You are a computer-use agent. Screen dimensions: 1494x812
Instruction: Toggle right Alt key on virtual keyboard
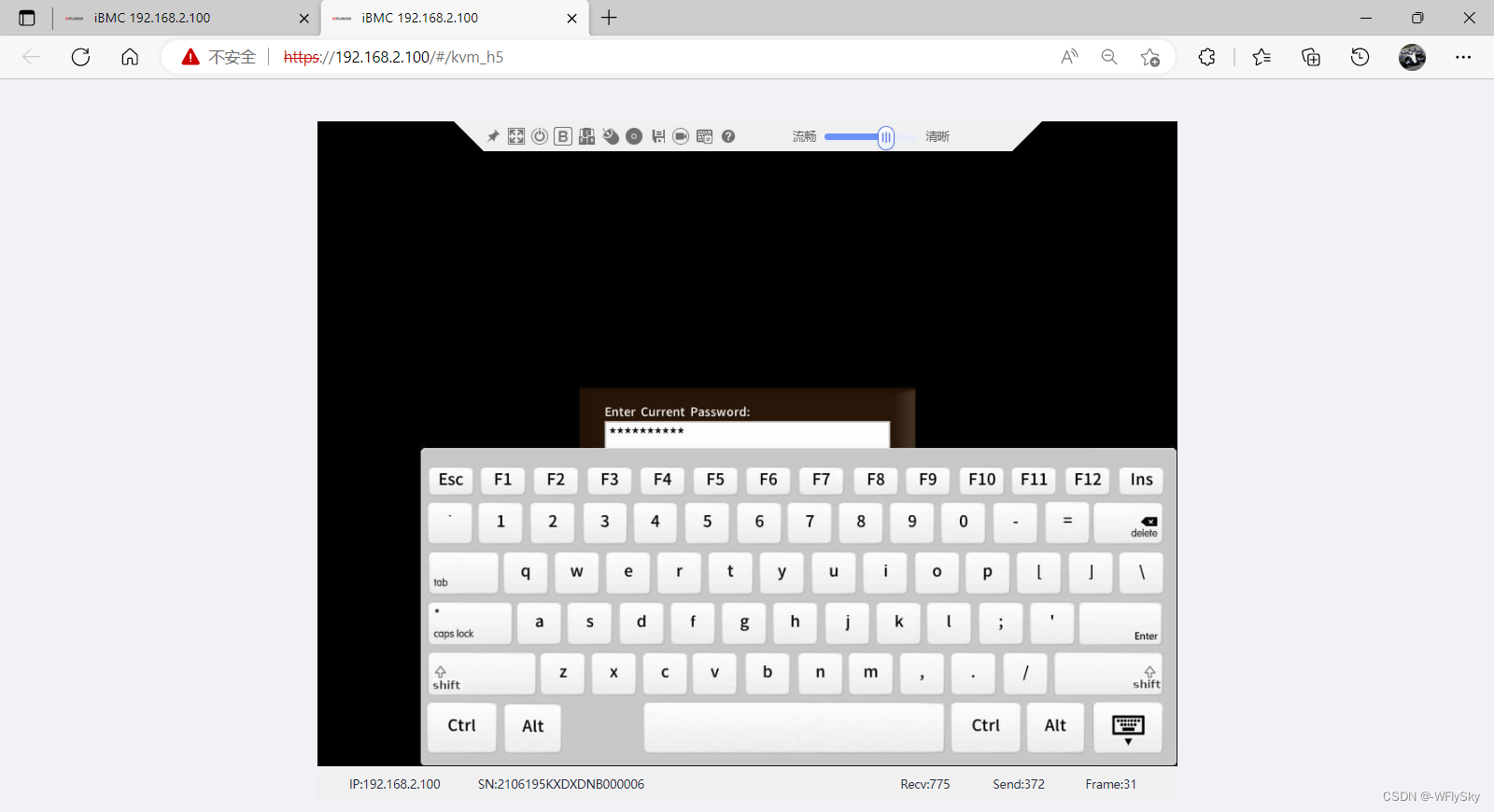pos(1055,727)
